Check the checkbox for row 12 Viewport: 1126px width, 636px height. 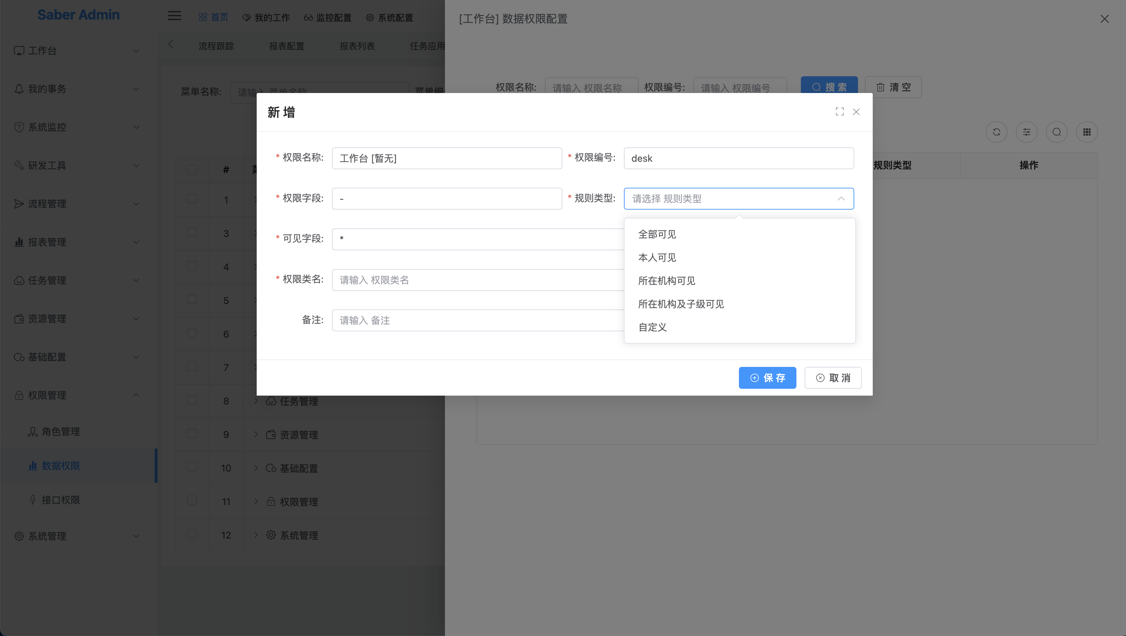pyautogui.click(x=192, y=534)
